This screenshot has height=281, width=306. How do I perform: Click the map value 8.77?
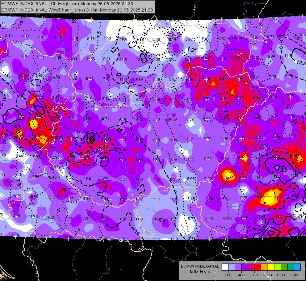[x=271, y=37]
